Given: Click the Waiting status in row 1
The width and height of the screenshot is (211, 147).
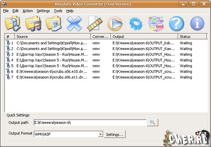Looking at the screenshot, I should 186,43.
